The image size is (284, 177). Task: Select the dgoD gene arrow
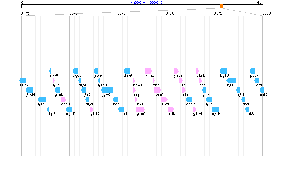[76, 71]
